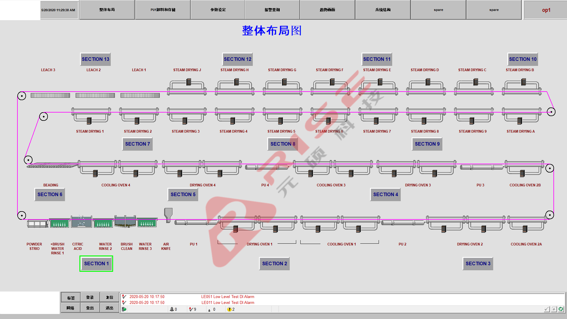Switch to the 趋势画面 trend tab
The height and width of the screenshot is (319, 567).
click(327, 10)
